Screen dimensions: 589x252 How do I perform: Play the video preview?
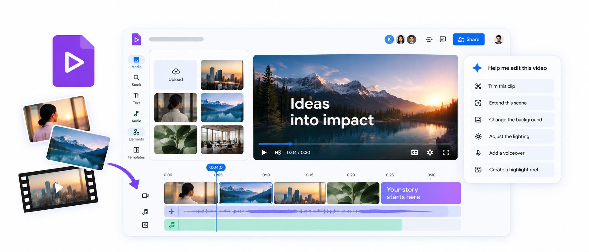coord(264,153)
